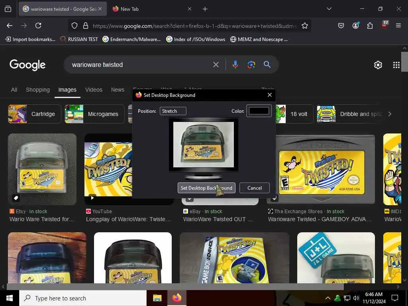The image size is (408, 306).
Task: Select the warioware twisted Google Search tab
Action: click(x=63, y=9)
